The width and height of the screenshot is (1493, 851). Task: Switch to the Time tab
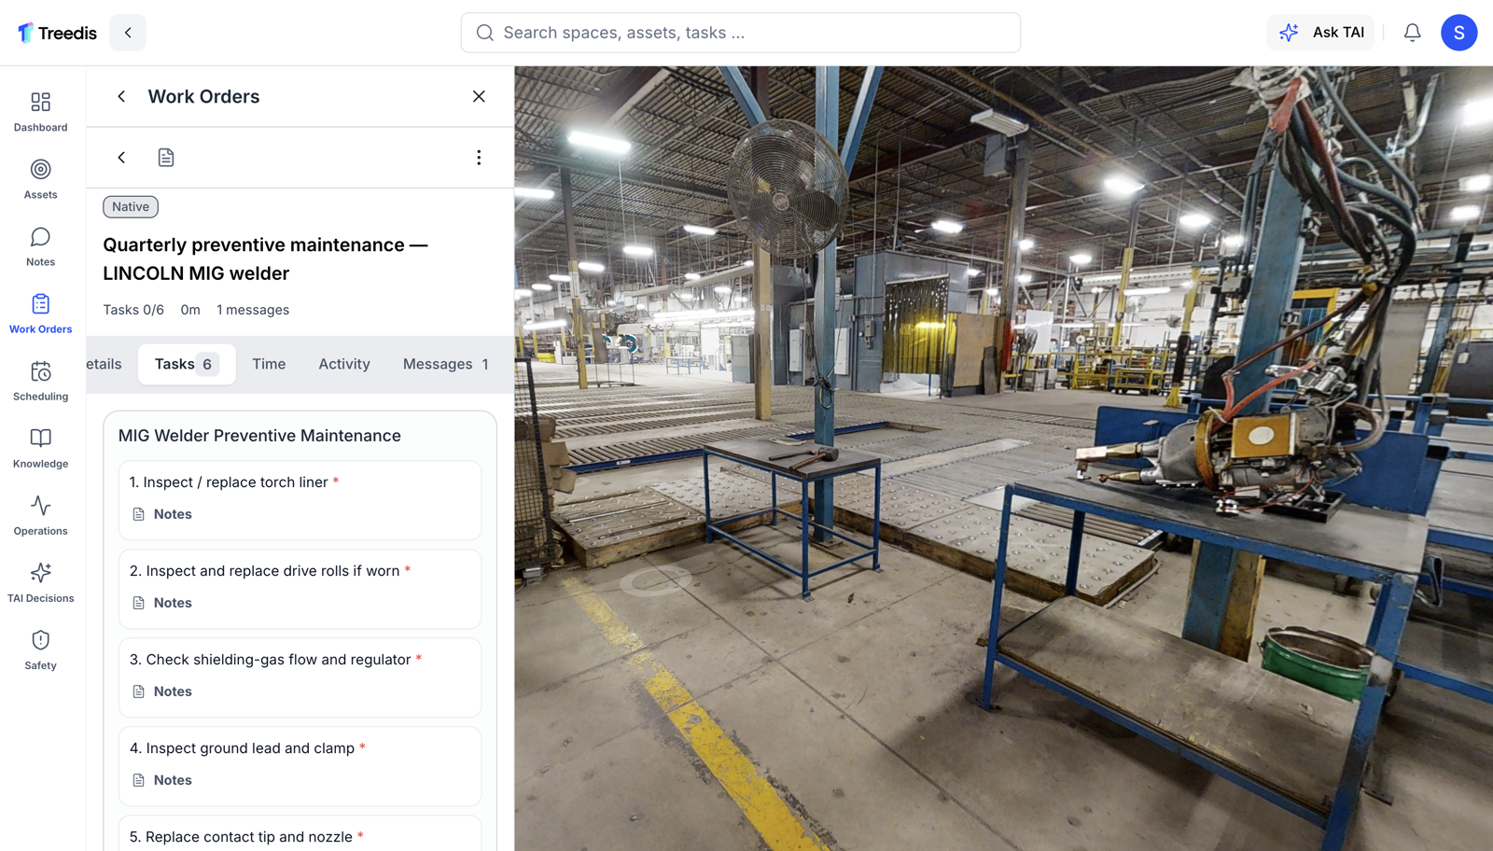coord(269,364)
